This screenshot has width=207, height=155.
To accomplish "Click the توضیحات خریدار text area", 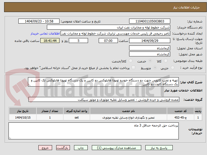I will (93, 131).
